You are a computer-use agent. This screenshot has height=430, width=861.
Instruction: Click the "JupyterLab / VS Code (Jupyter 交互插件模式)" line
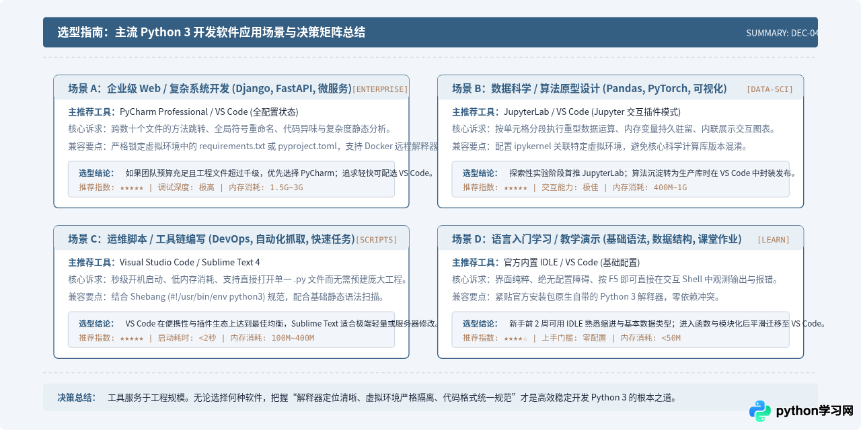(x=566, y=112)
